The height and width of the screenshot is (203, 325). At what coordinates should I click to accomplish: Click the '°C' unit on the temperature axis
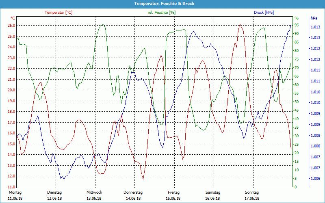(13, 18)
